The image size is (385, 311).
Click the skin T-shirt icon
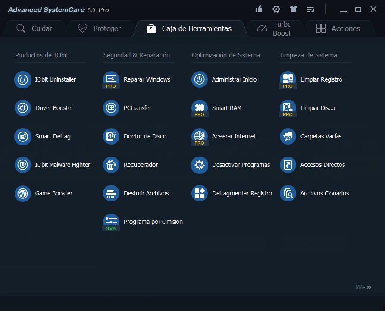tap(294, 9)
